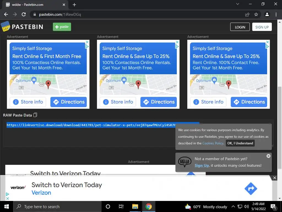282x212 pixels.
Task: Click the page vertical scrollbar
Action: click(280, 128)
